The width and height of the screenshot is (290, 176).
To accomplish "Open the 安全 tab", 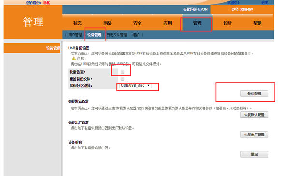I will (x=137, y=23).
